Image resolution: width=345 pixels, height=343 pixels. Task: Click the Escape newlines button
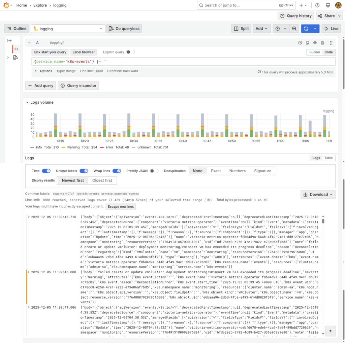[121, 207]
